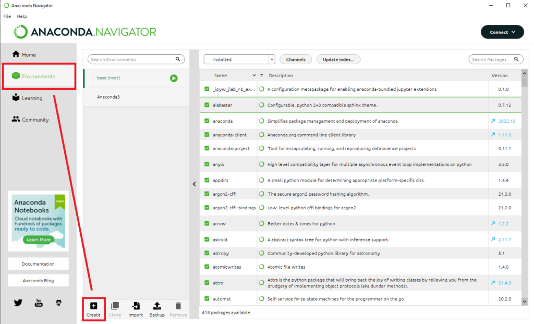Open the Help menu
This screenshot has height=324, width=534.
coord(22,16)
